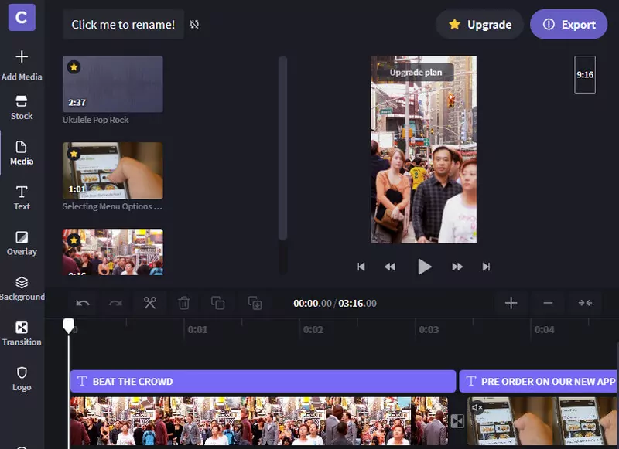The image size is (619, 449).
Task: Play the video preview
Action: tap(424, 267)
